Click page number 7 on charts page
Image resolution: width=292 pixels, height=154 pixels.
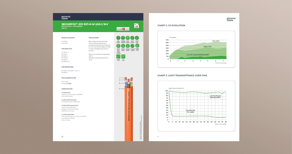coord(158,137)
